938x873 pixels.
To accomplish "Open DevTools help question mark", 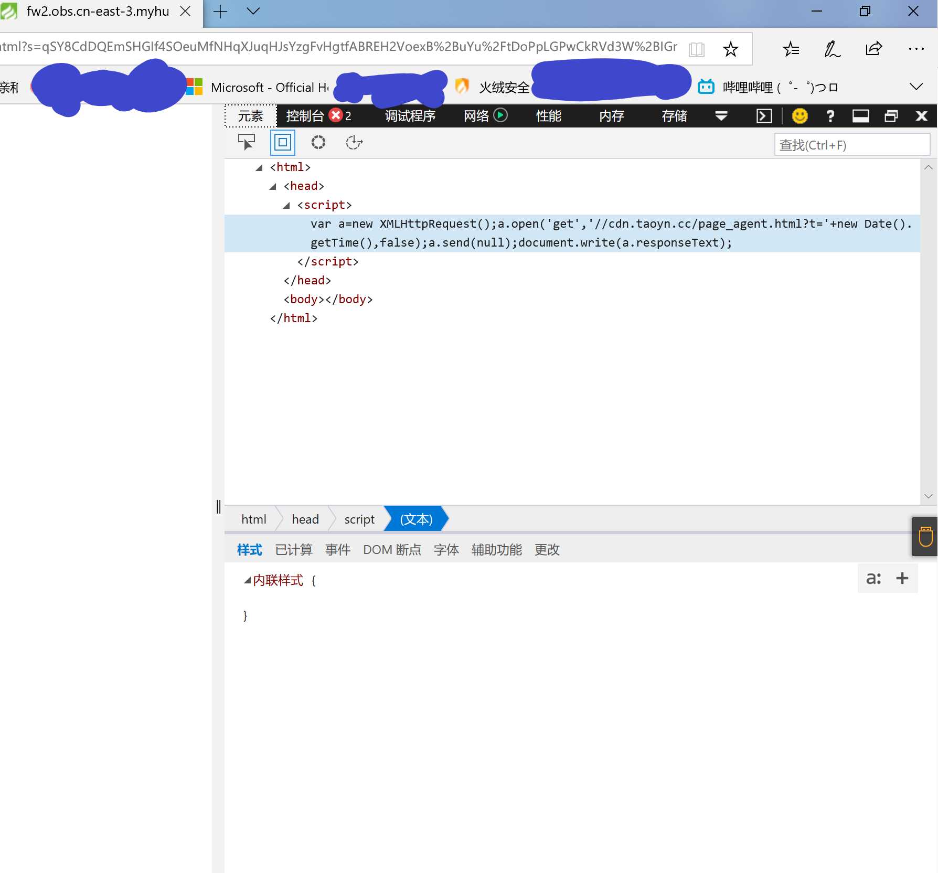I will coord(830,116).
